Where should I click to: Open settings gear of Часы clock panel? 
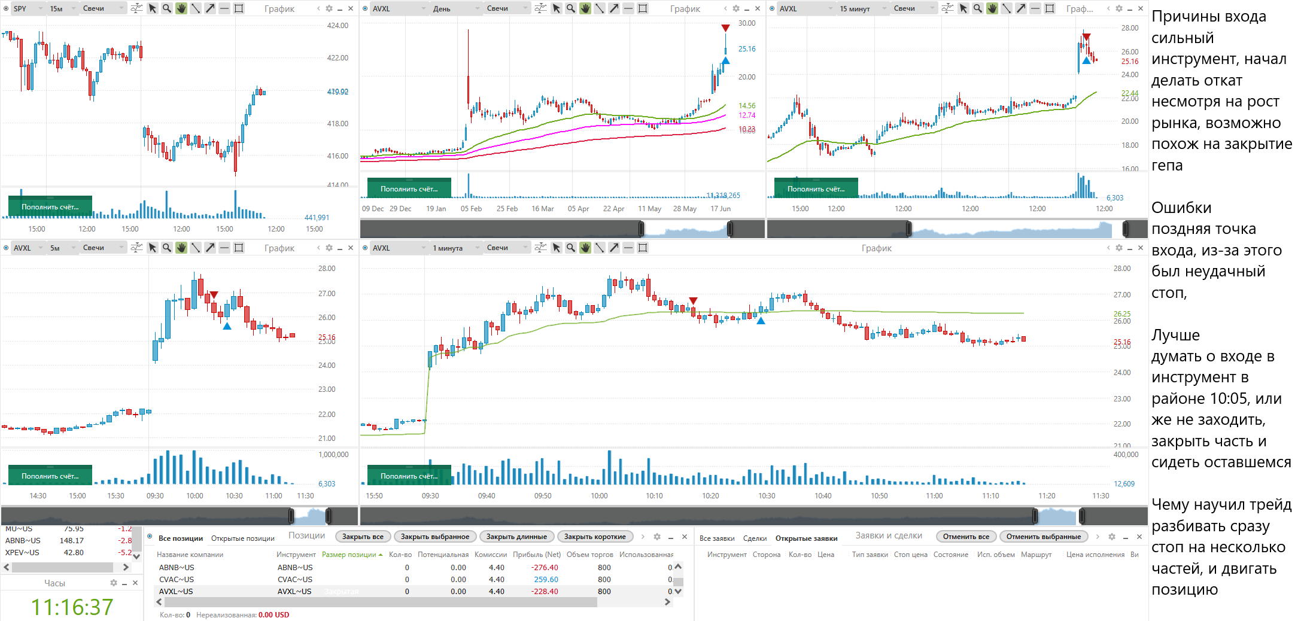pos(114,583)
